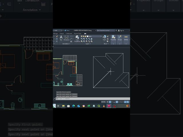Click the Leader tool icon
The height and width of the screenshot is (137, 183).
(71, 39)
